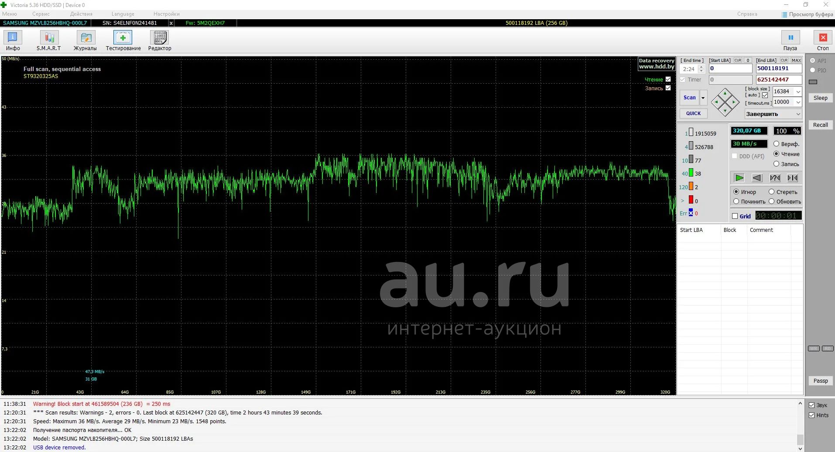
Task: Start forward sequential scan (green play arrow)
Action: pos(739,178)
